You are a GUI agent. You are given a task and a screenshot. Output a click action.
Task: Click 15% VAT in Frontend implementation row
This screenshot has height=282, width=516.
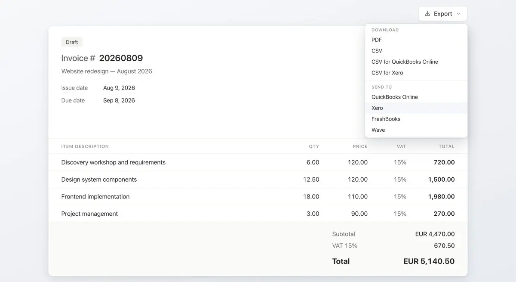[400, 197]
